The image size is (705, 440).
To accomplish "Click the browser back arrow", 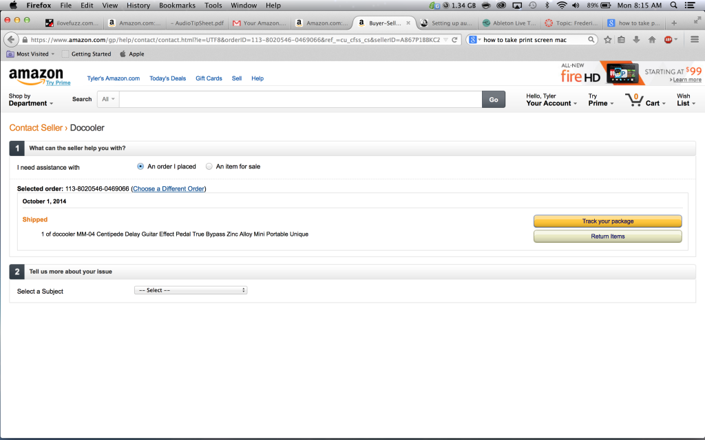I will (12, 40).
